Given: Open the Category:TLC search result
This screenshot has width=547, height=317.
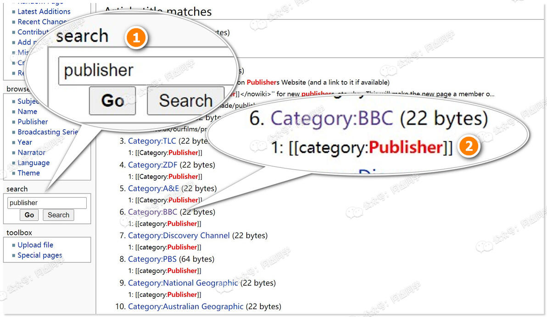Looking at the screenshot, I should coord(152,141).
